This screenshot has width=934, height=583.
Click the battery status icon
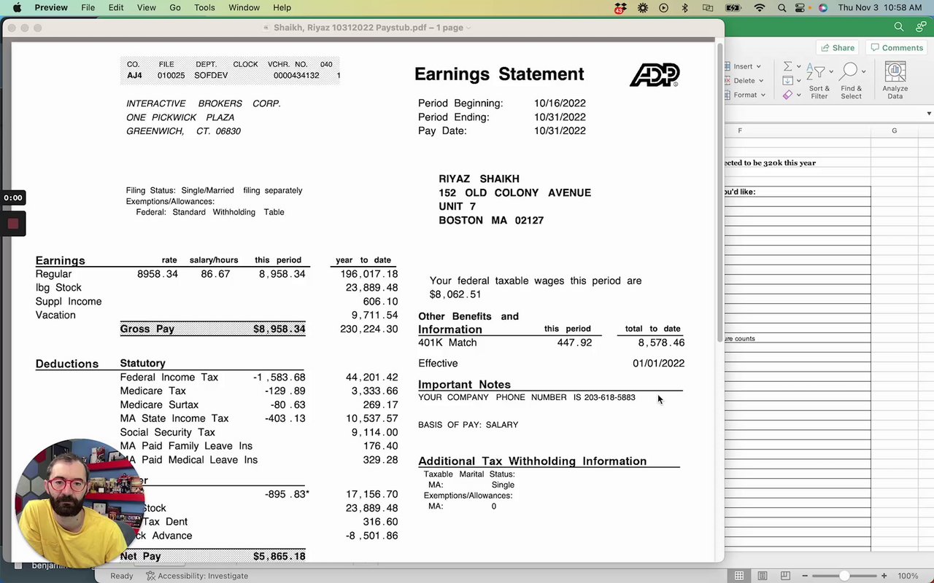click(733, 7)
